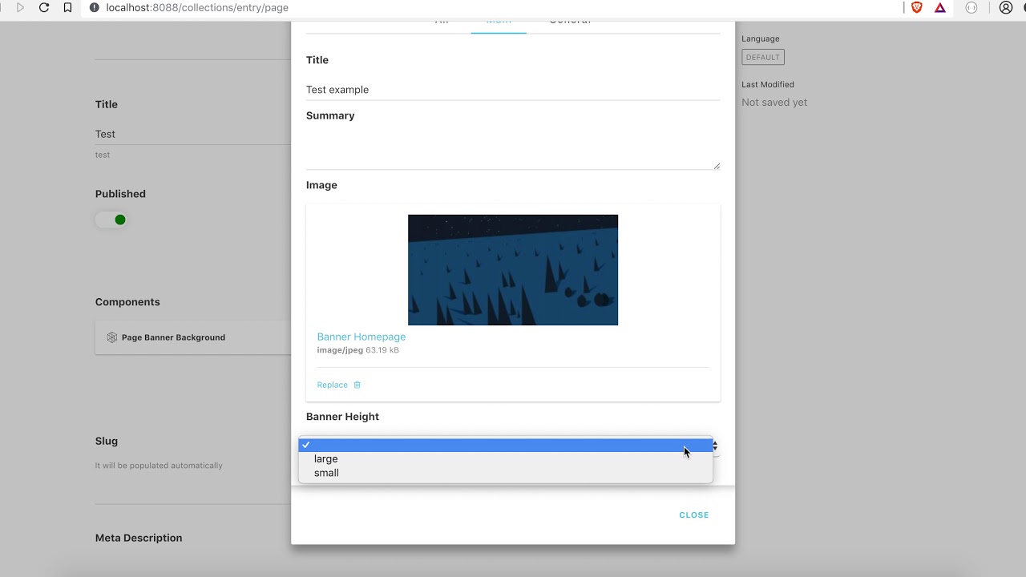Open Brave Shields lion icon
Screen dimensions: 1026x577
click(x=917, y=8)
